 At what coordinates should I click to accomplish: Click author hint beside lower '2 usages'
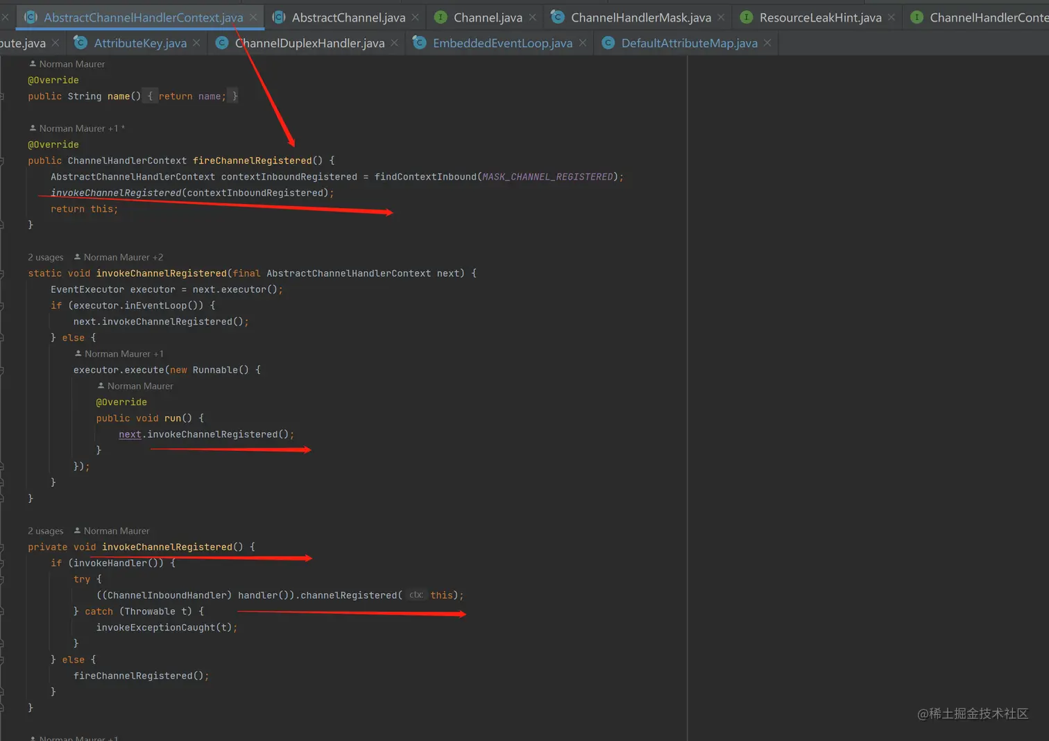(111, 531)
